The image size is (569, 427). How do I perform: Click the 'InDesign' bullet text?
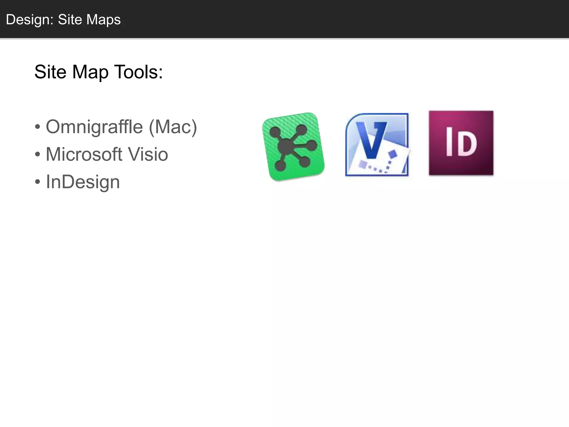[x=83, y=182]
